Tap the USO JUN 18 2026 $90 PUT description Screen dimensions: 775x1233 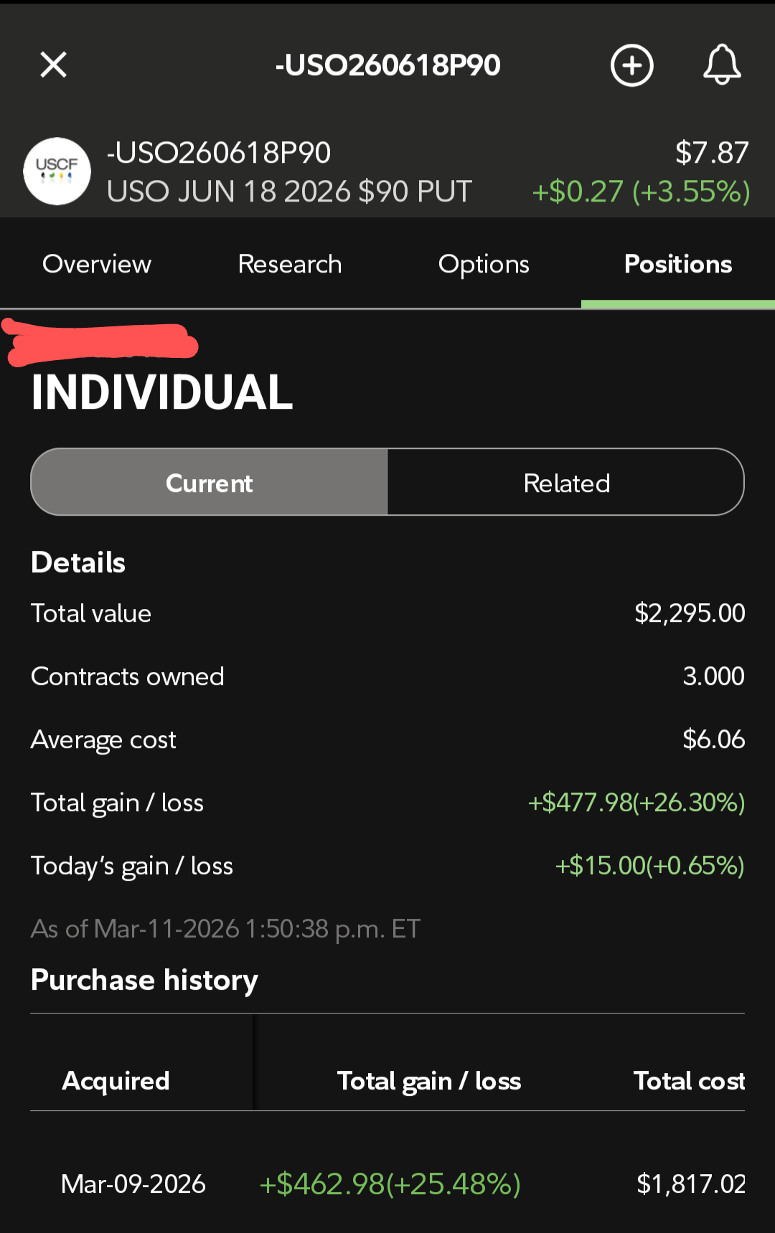tap(289, 192)
